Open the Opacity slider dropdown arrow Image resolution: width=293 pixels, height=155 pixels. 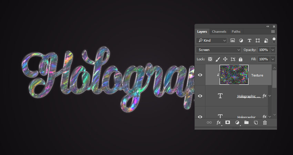[x=273, y=50]
